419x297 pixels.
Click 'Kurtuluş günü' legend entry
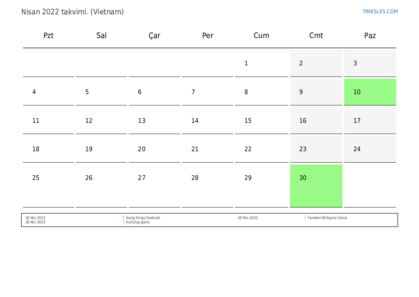click(x=138, y=222)
